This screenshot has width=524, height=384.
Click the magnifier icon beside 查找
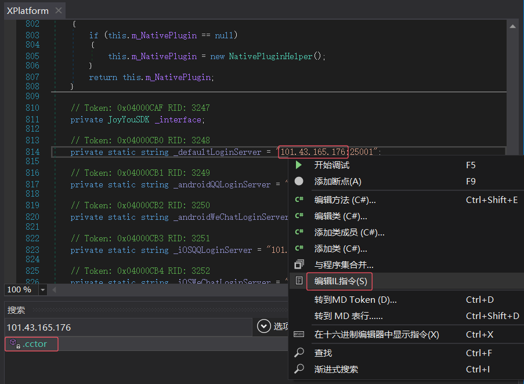pyautogui.click(x=299, y=353)
